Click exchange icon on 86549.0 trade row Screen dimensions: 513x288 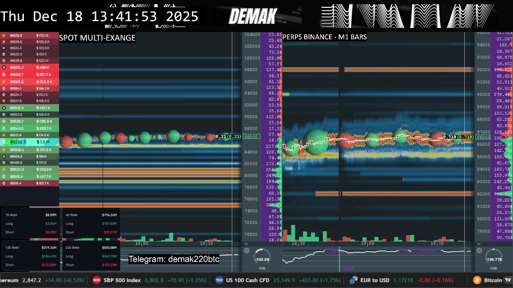[4, 128]
